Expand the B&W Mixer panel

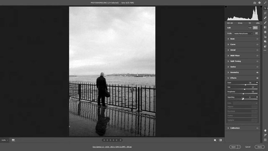(x=228, y=56)
